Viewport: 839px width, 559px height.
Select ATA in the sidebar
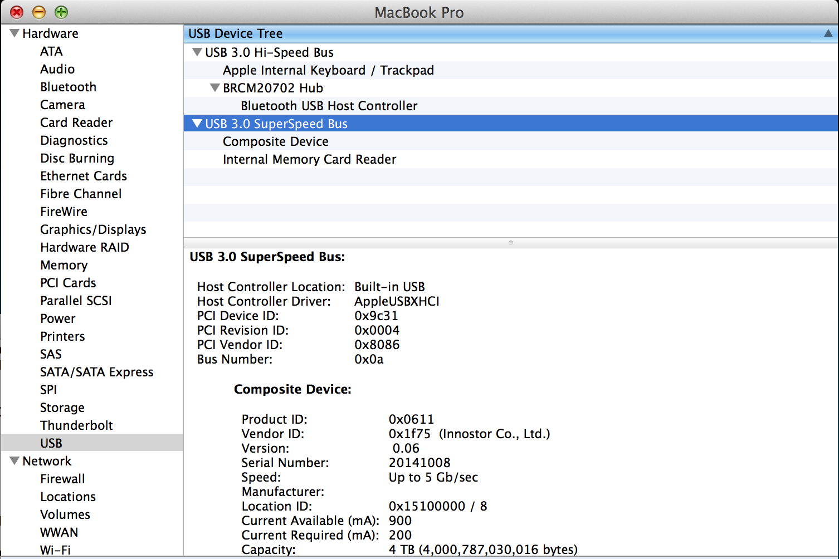[x=51, y=51]
